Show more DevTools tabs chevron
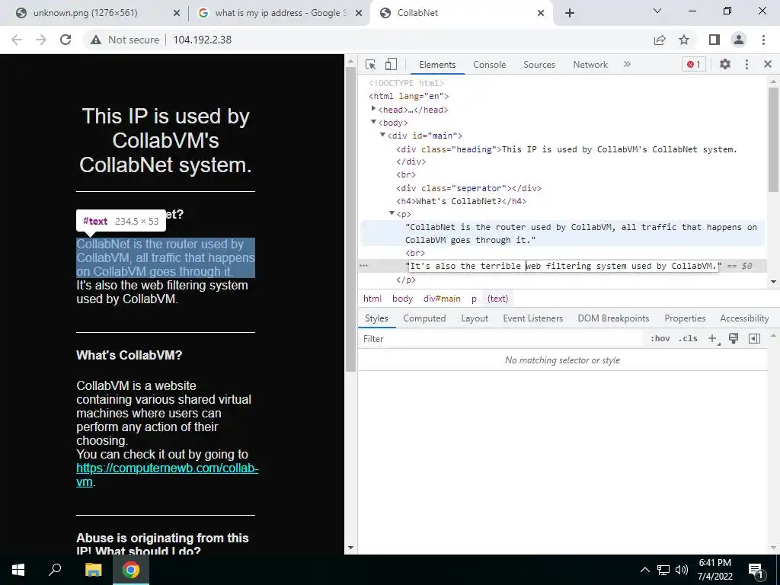 click(x=627, y=64)
